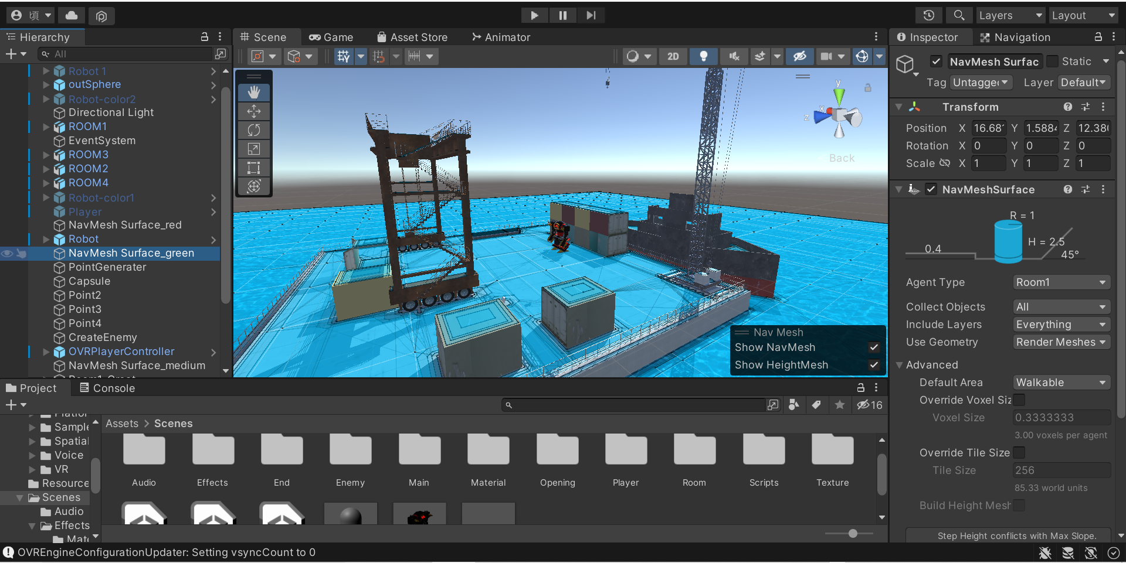Open the Agent Type dropdown
Viewport: 1126px width, 563px height.
(1061, 282)
